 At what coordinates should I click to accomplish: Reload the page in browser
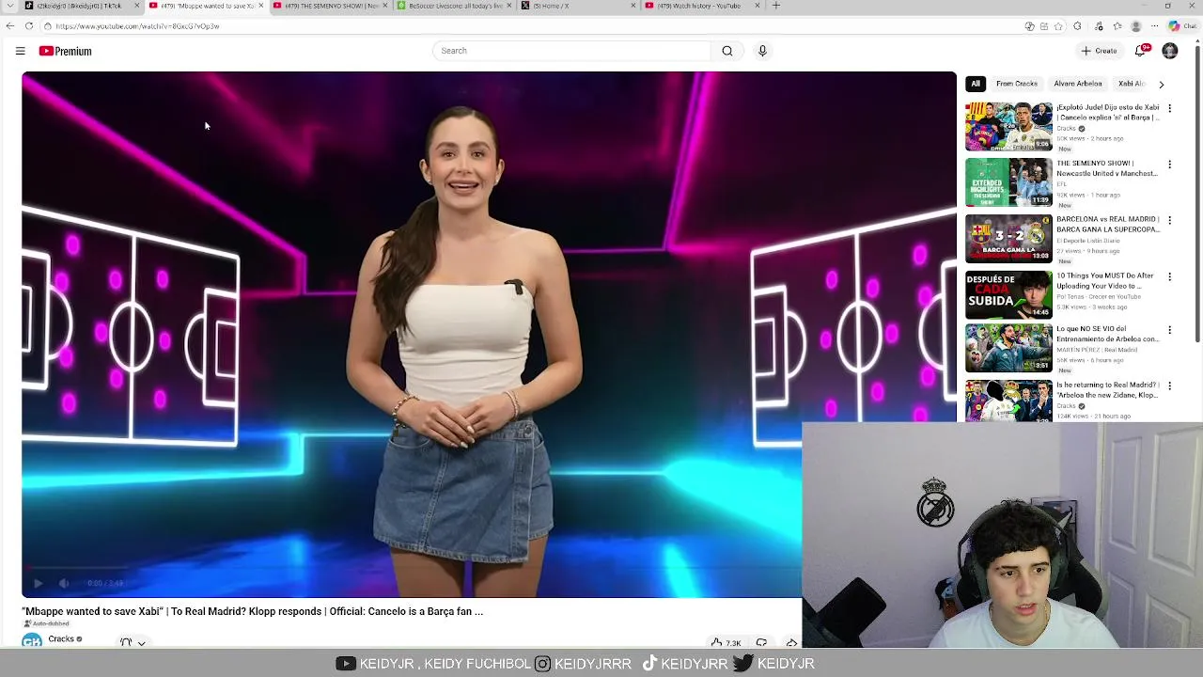29,26
